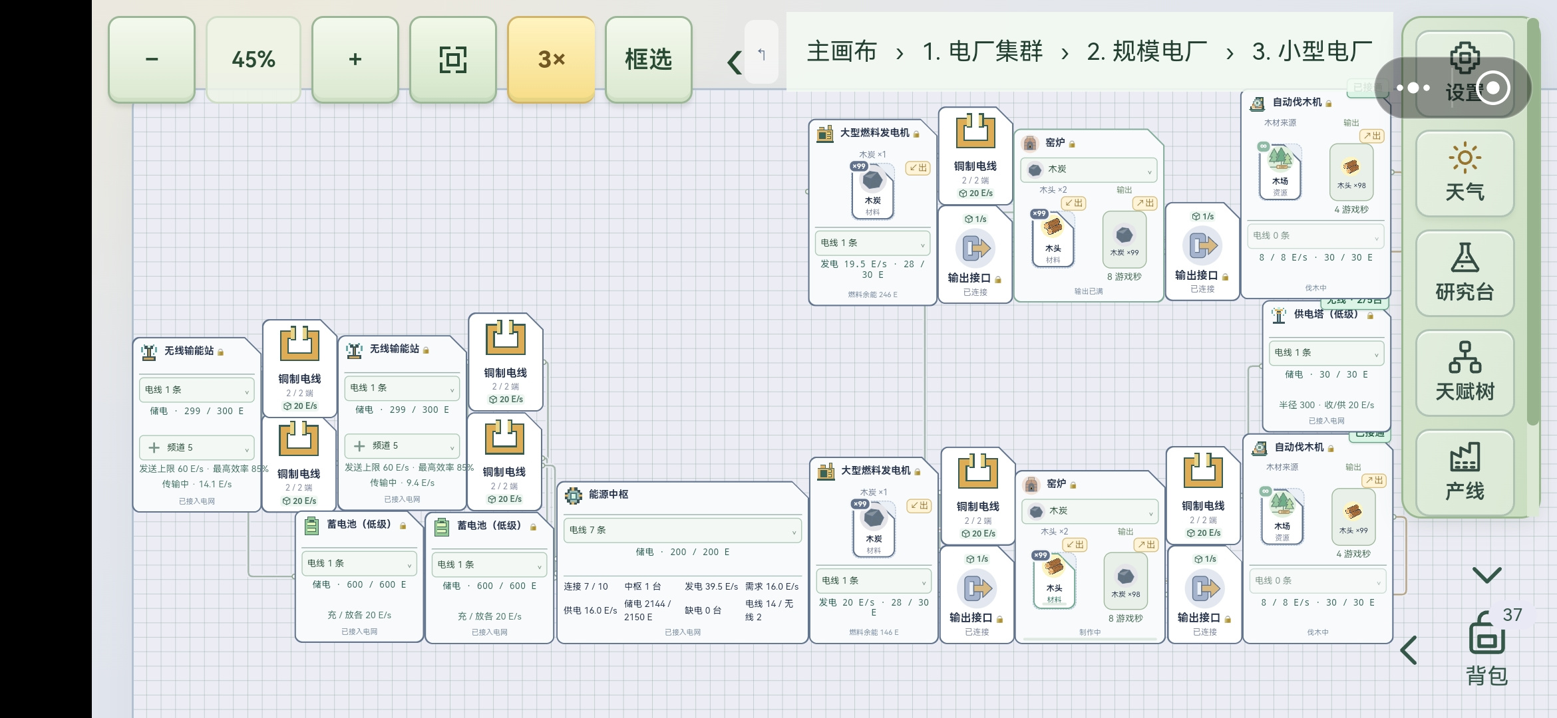The image size is (1557, 718).
Task: Click lock icon on upper 窑炉 title
Action: pyautogui.click(x=1072, y=144)
